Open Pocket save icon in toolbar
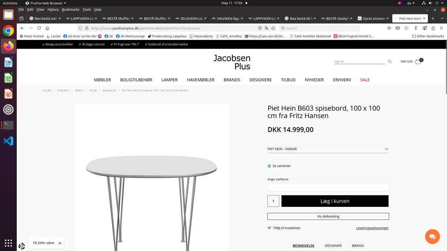This screenshot has height=251, width=447. tap(389, 28)
